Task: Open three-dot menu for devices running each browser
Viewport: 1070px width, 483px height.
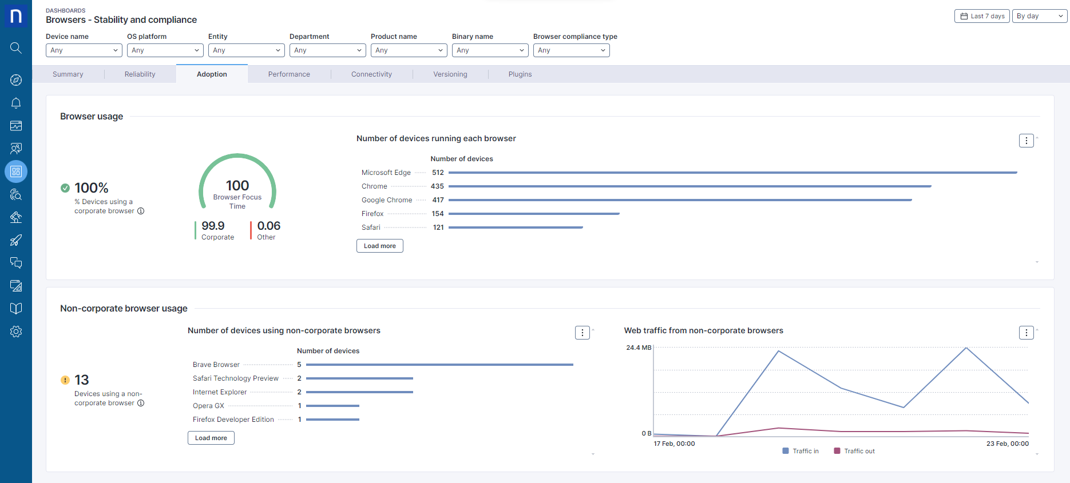Action: click(x=1026, y=141)
